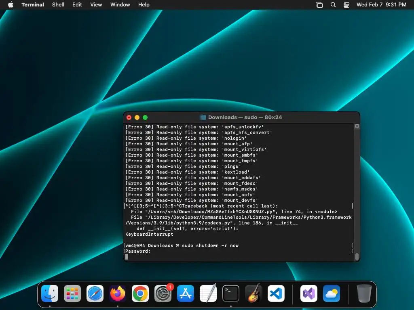
Task: Open the Terminal application menu
Action: coord(33,5)
